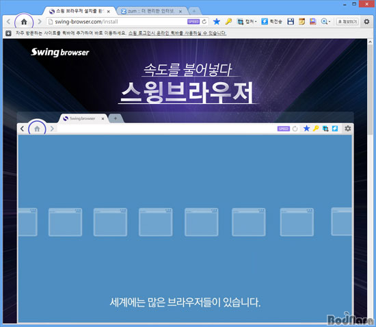The height and width of the screenshot is (327, 376).
Task: Expand the 캡처 capture dropdown
Action: coord(247,22)
